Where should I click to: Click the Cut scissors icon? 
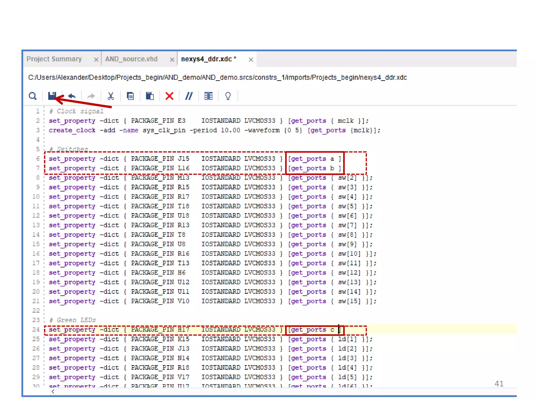[x=111, y=96]
